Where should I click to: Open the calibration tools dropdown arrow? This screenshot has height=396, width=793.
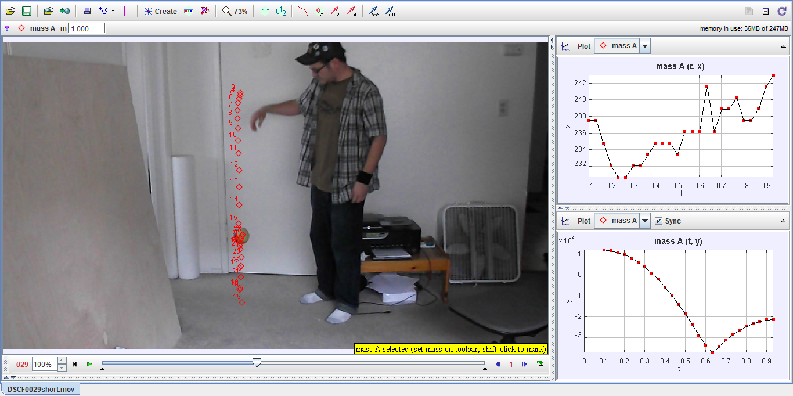(114, 10)
